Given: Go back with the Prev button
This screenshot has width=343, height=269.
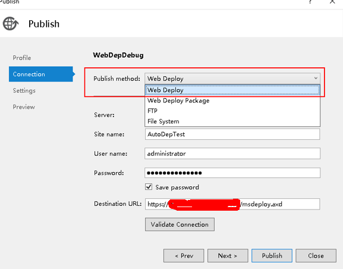Looking at the screenshot, I should (x=184, y=256).
